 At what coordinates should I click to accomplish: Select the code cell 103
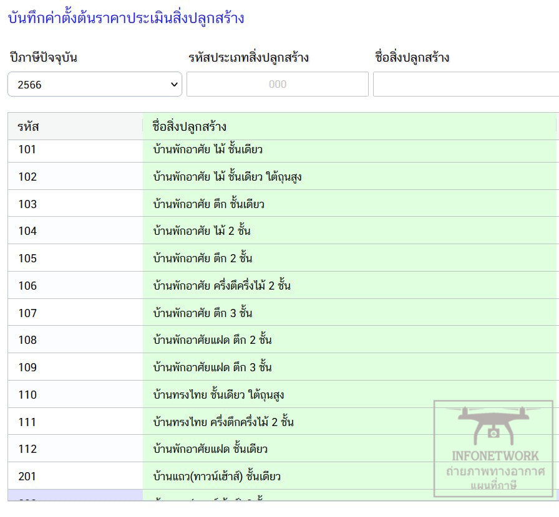click(x=75, y=204)
